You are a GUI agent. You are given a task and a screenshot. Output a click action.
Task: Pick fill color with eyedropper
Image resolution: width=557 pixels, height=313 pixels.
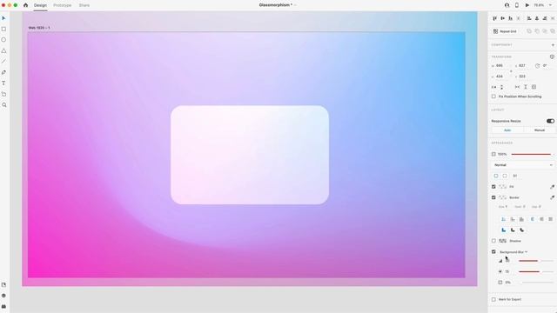pyautogui.click(x=552, y=187)
